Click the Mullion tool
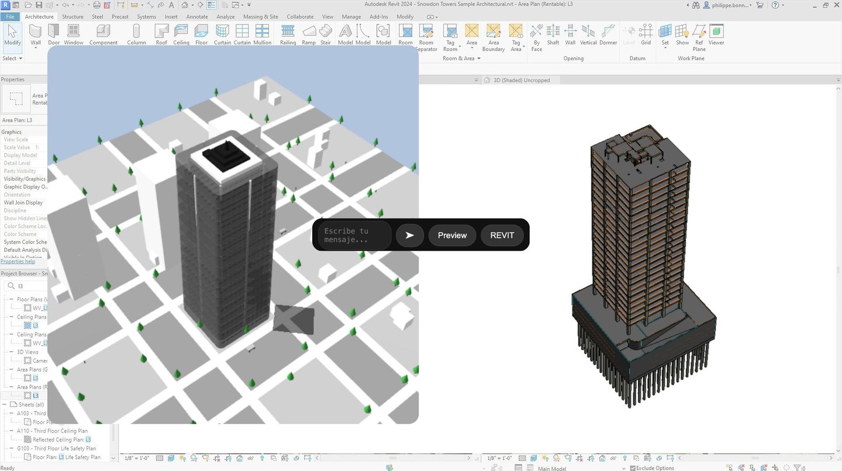The image size is (842, 471). point(262,34)
